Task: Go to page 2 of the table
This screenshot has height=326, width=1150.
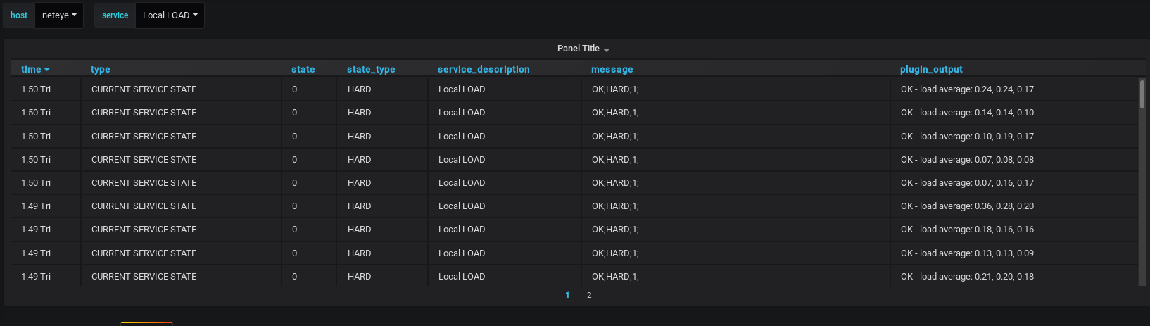Action: [x=589, y=295]
